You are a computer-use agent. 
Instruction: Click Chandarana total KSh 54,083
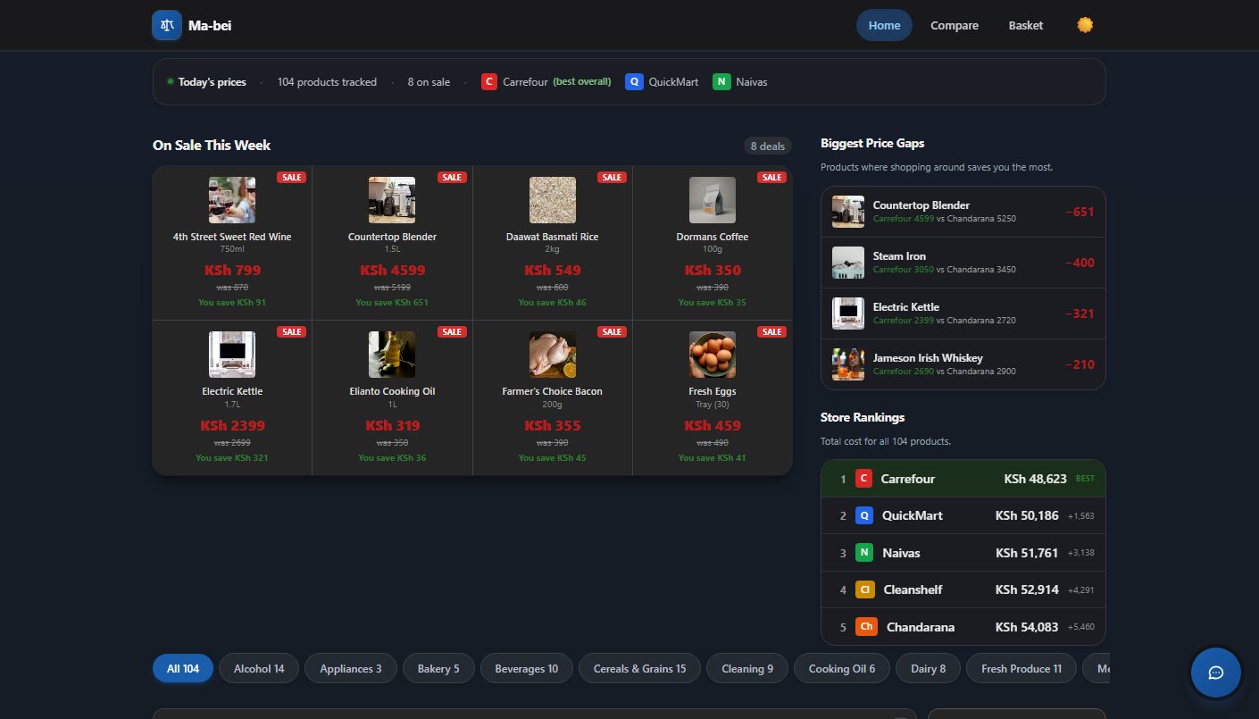point(1027,627)
